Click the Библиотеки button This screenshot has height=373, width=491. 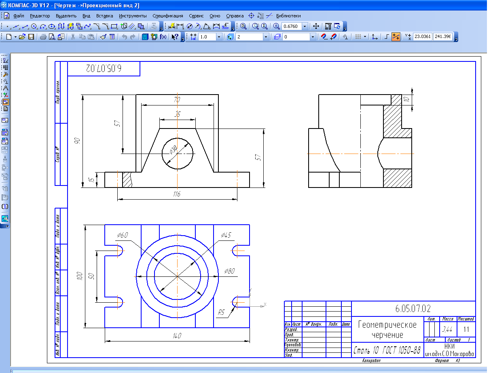[x=288, y=16]
